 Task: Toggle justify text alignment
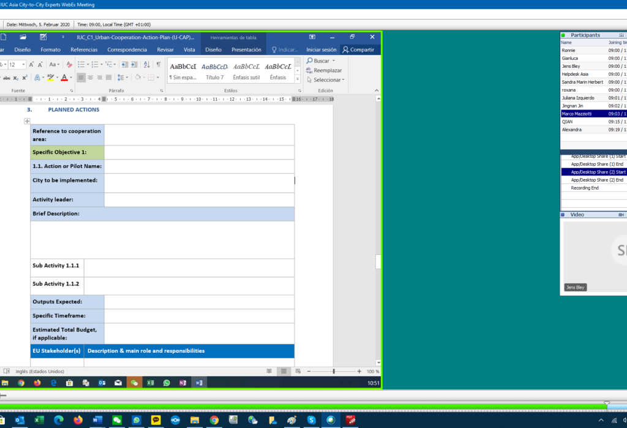(109, 78)
